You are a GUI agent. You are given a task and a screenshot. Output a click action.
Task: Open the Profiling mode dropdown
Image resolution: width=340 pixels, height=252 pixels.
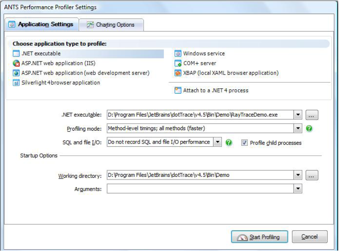[x=298, y=128]
